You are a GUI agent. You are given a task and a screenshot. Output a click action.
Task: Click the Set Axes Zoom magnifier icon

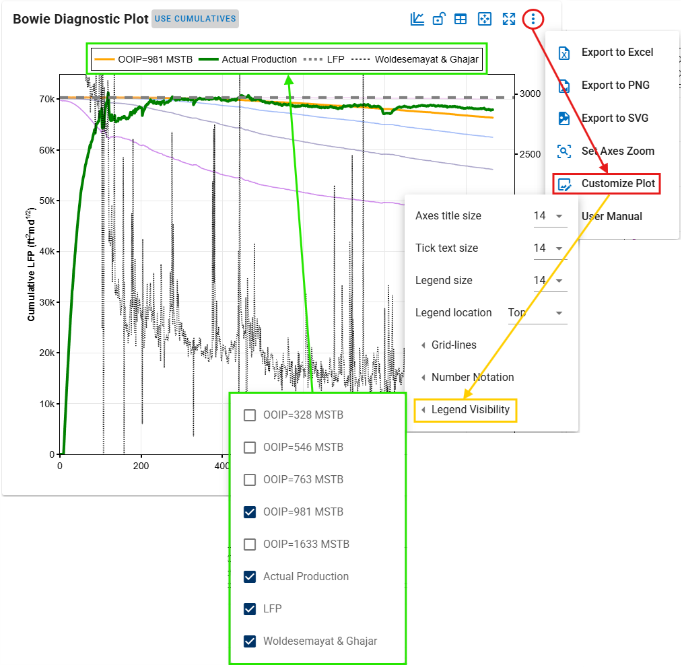(564, 151)
